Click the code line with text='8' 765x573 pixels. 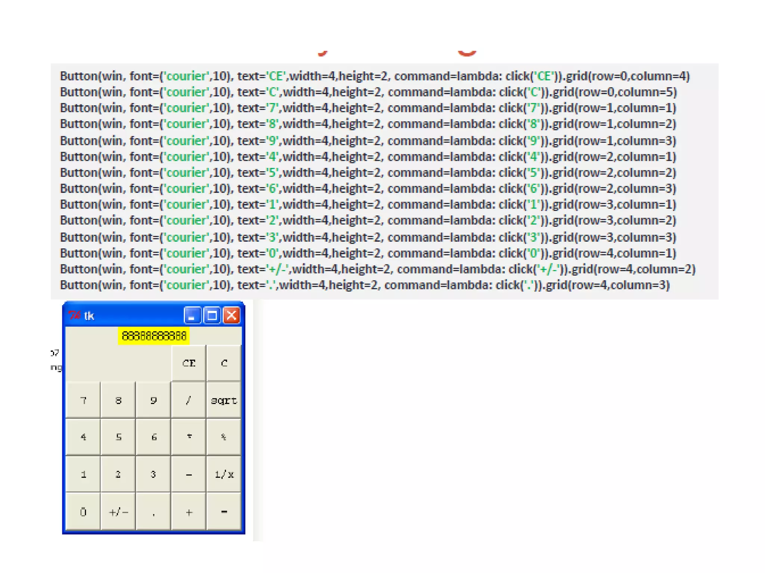[x=368, y=124]
